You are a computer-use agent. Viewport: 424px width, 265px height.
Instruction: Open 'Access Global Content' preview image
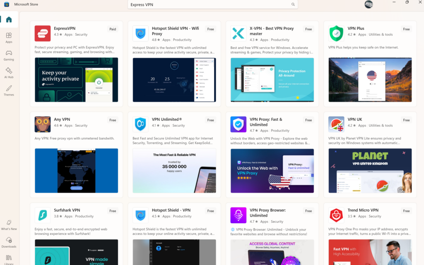coord(272,252)
